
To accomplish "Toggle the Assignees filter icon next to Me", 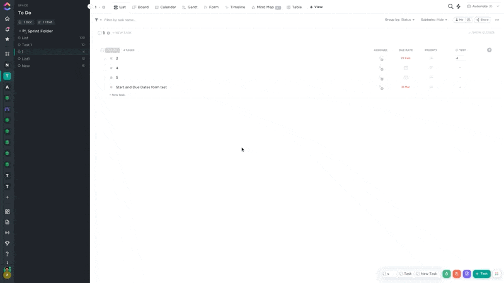I will (x=469, y=20).
